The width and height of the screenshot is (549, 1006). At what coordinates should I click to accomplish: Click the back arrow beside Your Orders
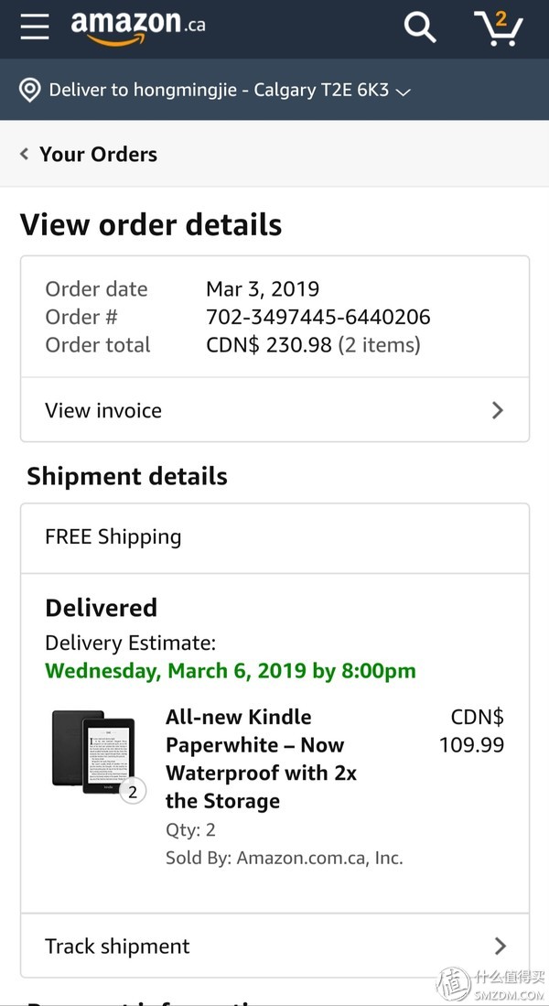click(x=25, y=154)
